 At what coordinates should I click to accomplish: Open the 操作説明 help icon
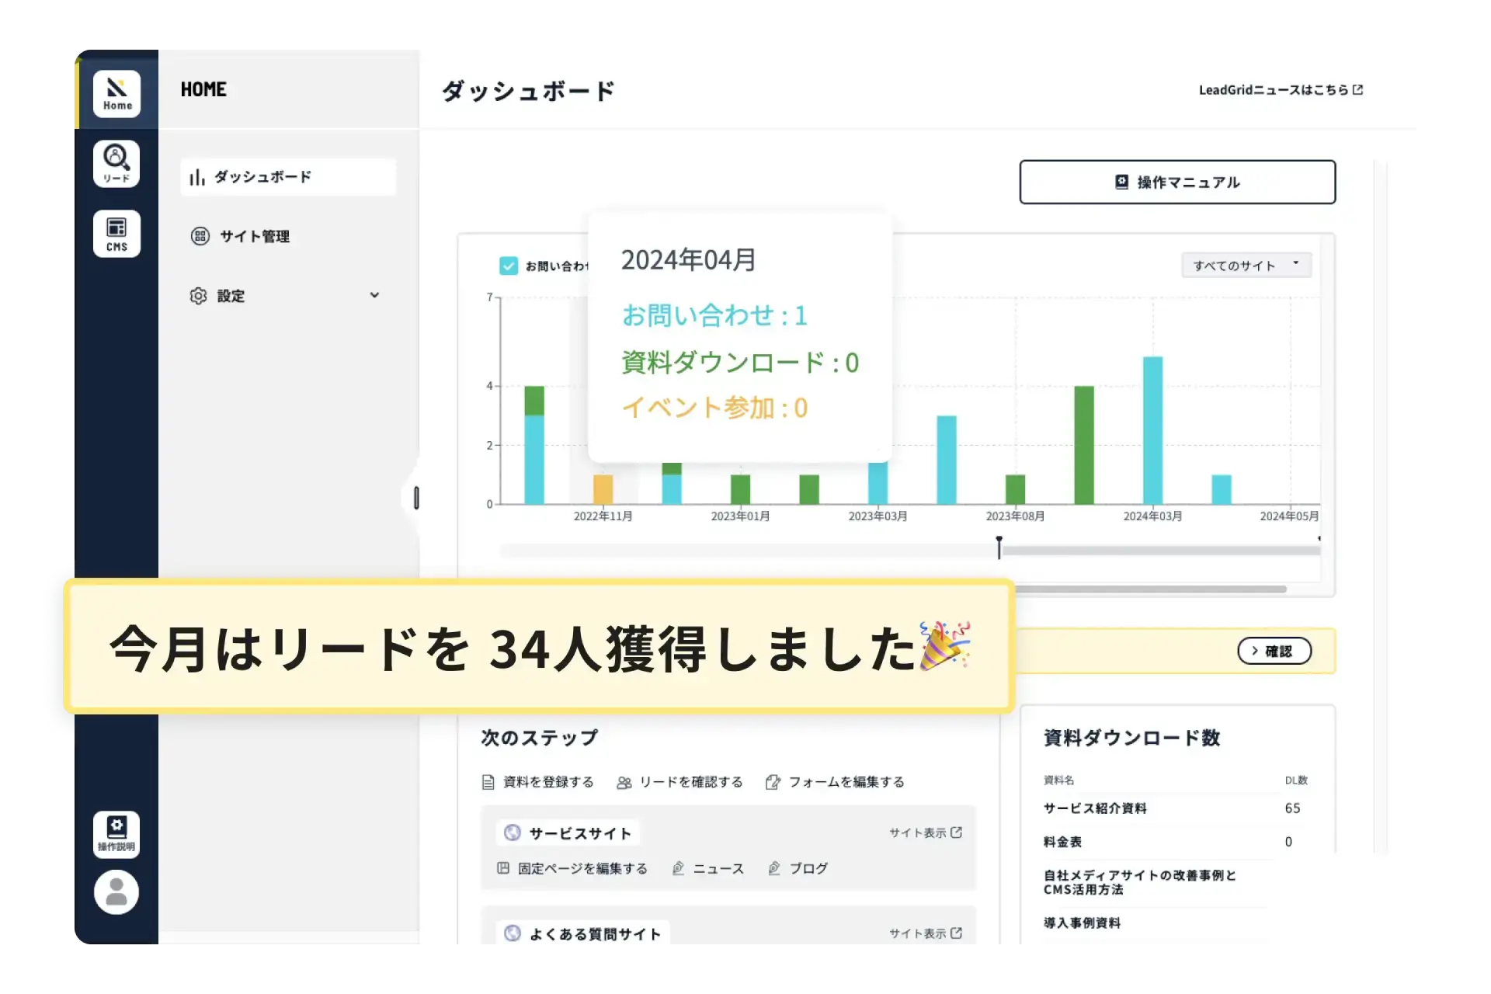coord(116,835)
